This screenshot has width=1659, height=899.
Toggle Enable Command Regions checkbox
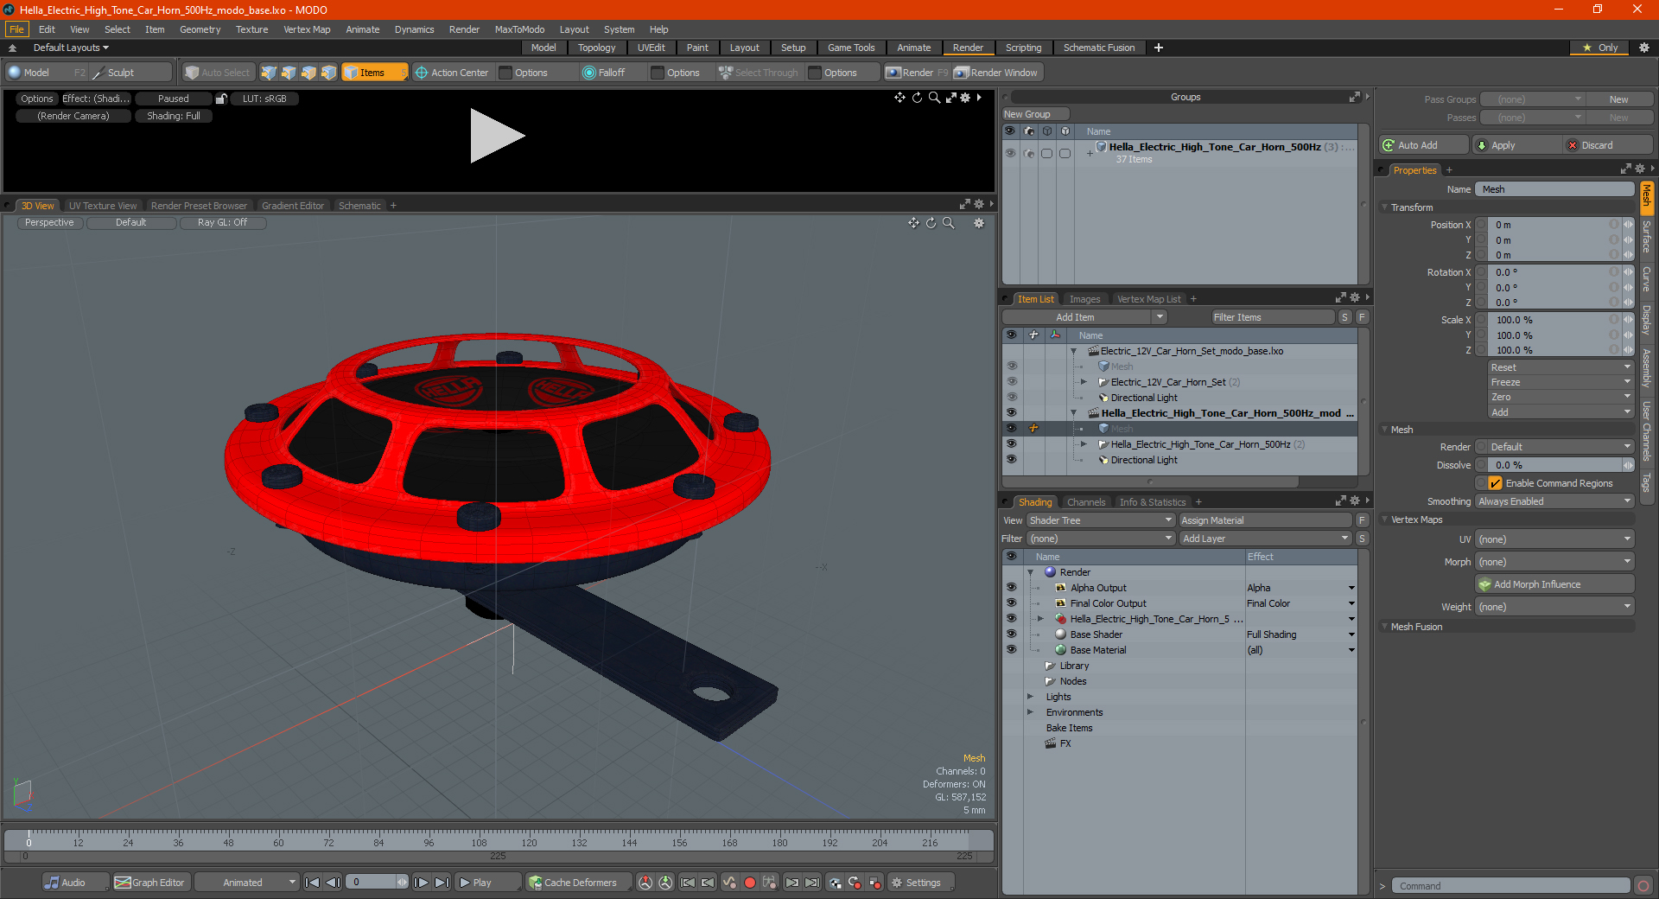tap(1496, 483)
